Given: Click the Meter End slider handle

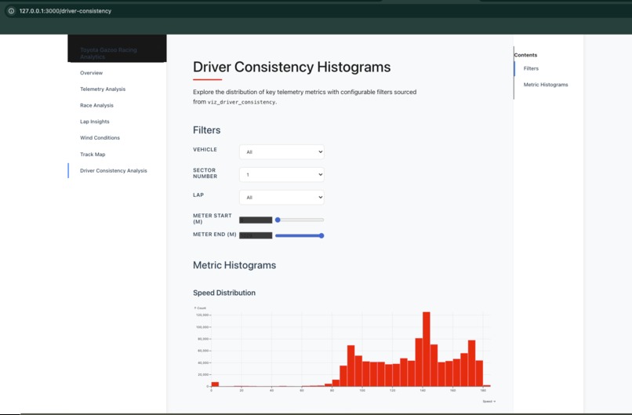Looking at the screenshot, I should point(321,235).
